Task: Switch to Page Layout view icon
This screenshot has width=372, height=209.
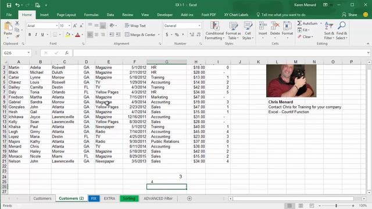Action: pos(301,206)
